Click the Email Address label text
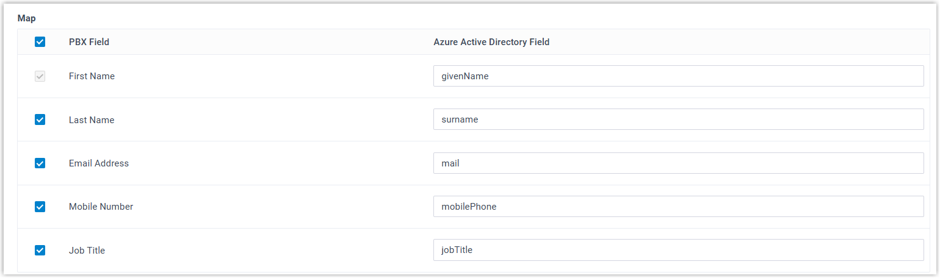Viewport: 940px width, 278px height. (x=99, y=163)
